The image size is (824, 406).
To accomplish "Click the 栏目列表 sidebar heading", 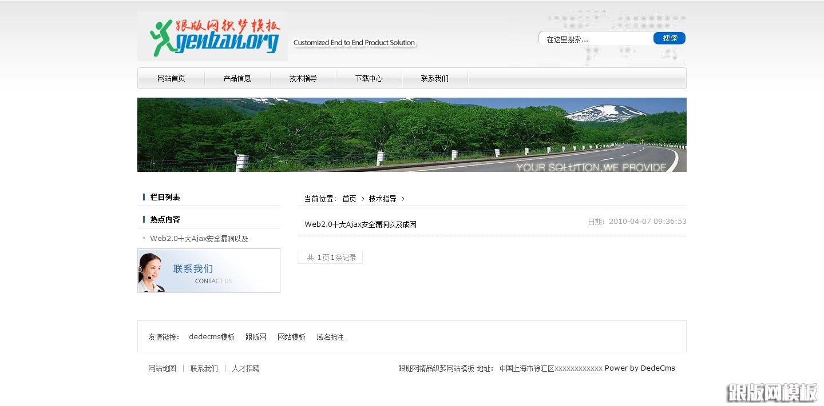I will [166, 196].
